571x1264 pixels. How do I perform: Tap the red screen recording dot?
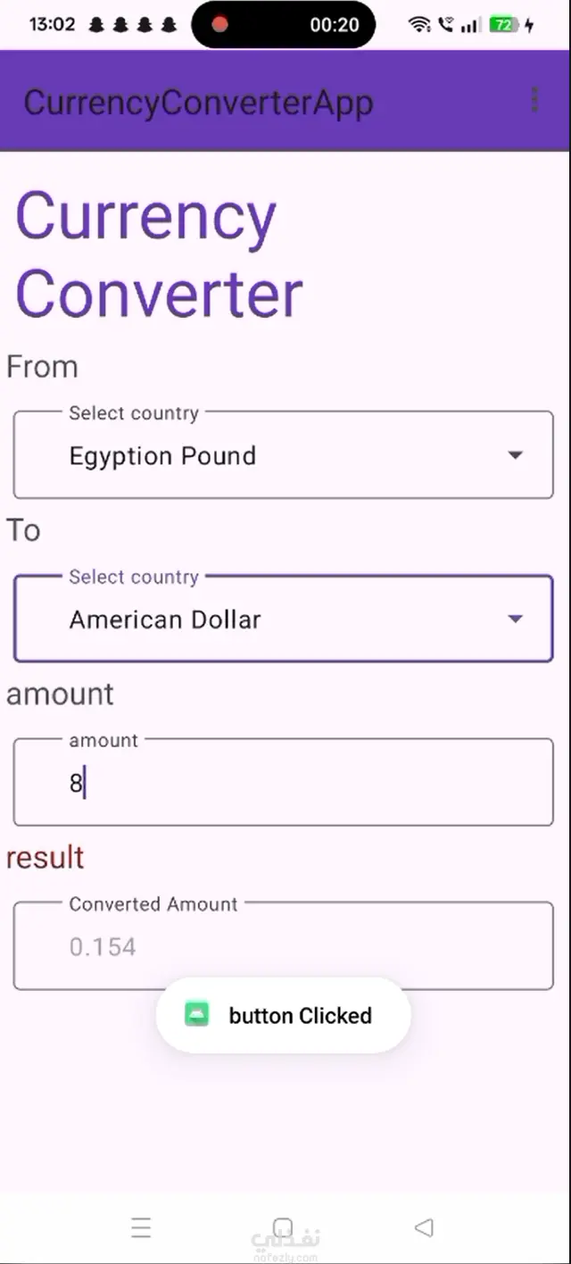coord(219,24)
